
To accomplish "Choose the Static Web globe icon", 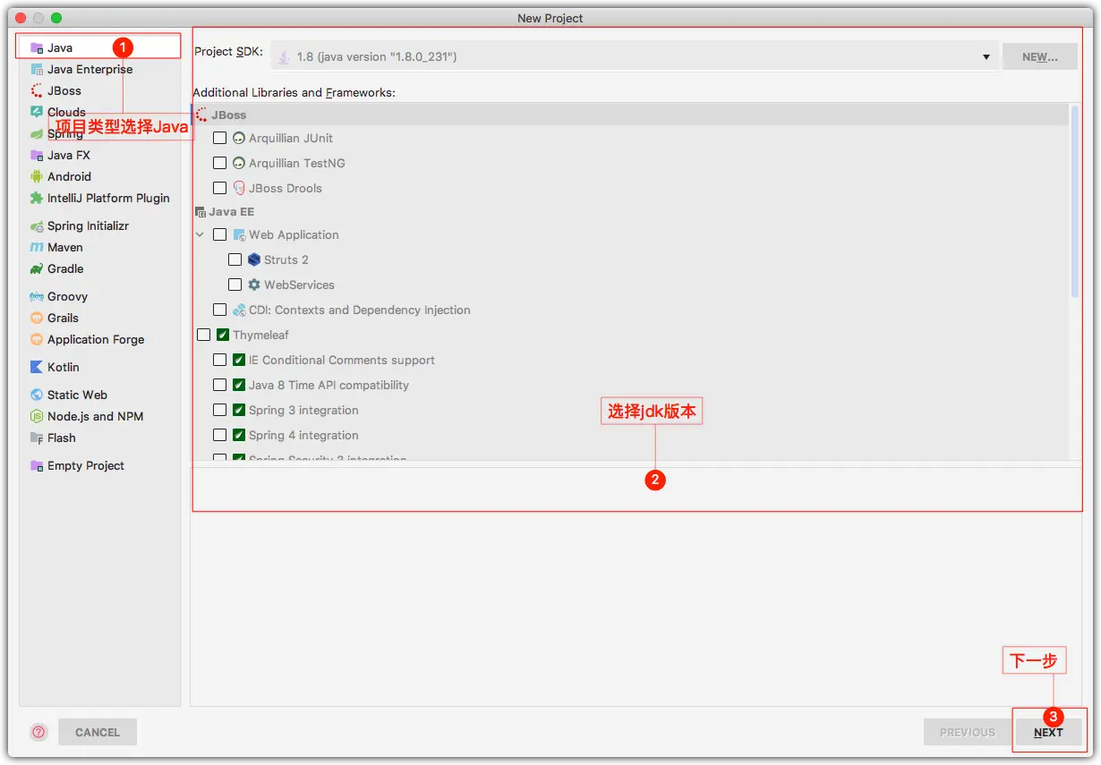I will 37,395.
